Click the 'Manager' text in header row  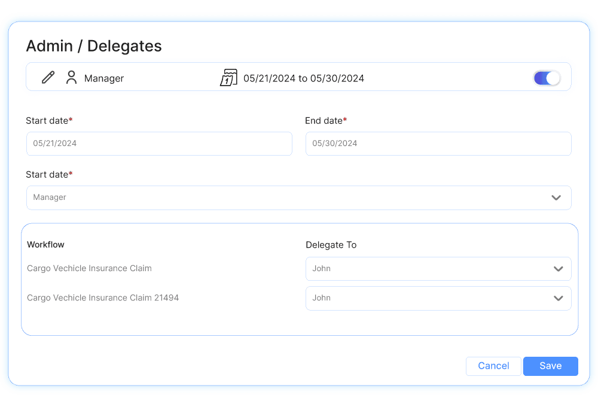click(103, 78)
